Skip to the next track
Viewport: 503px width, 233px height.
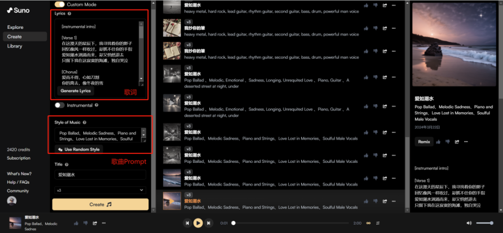pos(209,223)
